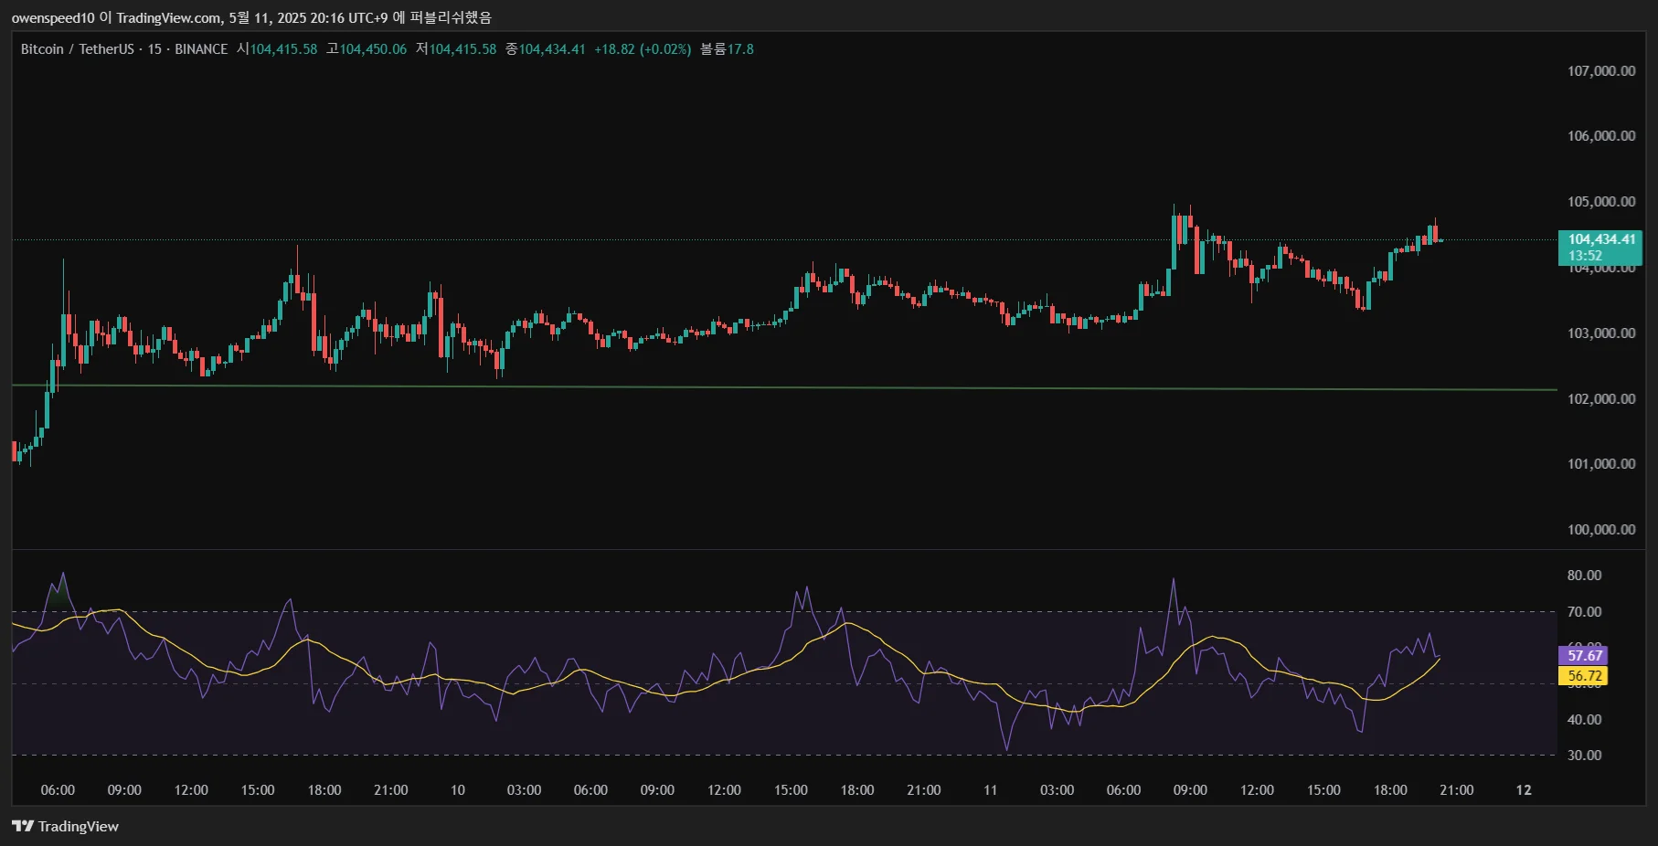The width and height of the screenshot is (1658, 846).
Task: Click the 100,000.00 price axis label
Action: (x=1600, y=530)
